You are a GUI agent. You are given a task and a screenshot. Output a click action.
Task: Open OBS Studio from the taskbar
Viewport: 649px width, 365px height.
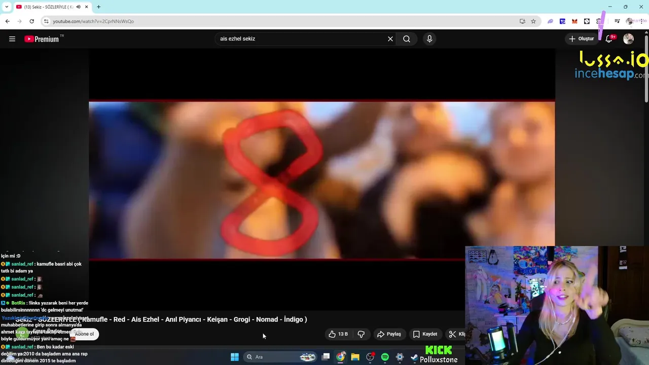[370, 357]
